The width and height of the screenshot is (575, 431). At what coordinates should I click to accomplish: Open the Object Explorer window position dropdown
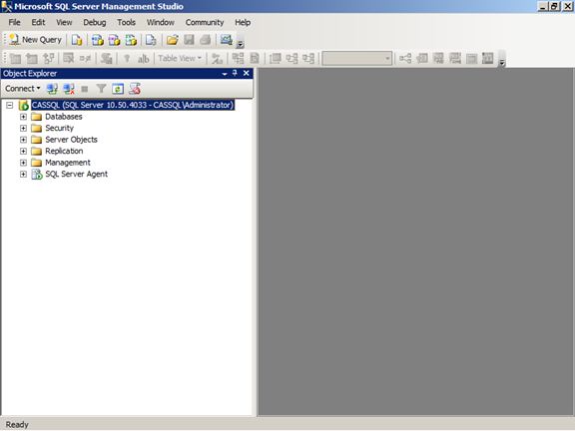(225, 74)
